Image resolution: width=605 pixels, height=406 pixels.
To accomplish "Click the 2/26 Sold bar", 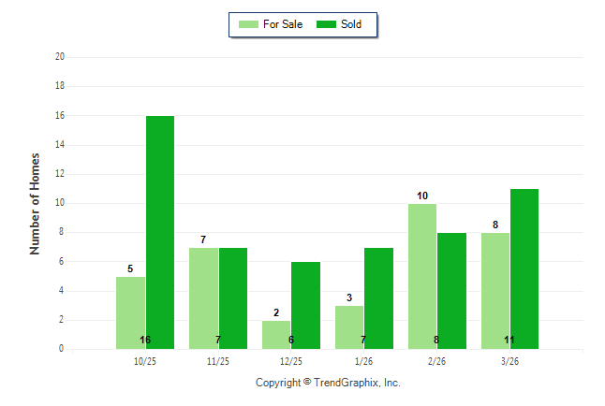I will [x=452, y=291].
